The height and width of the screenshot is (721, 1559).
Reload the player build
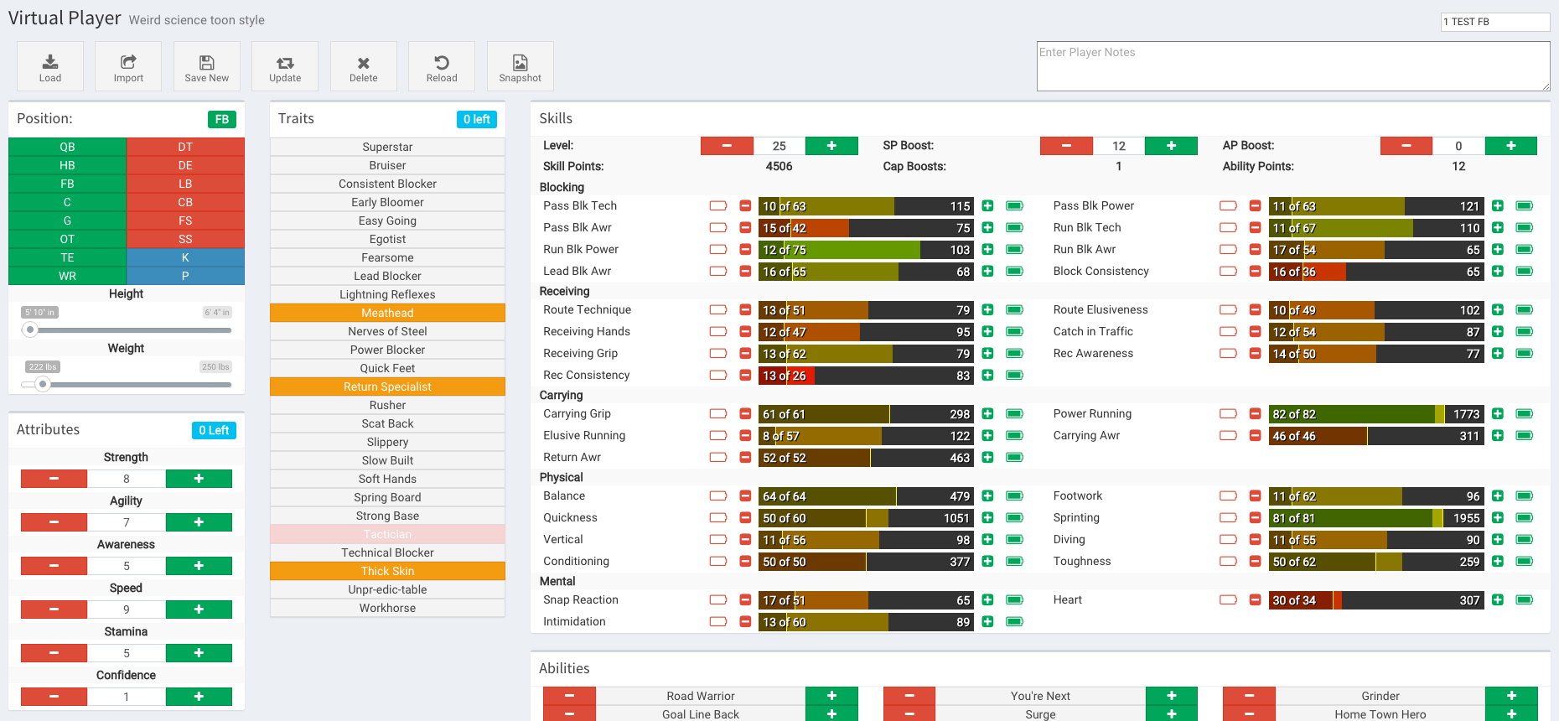(x=442, y=67)
